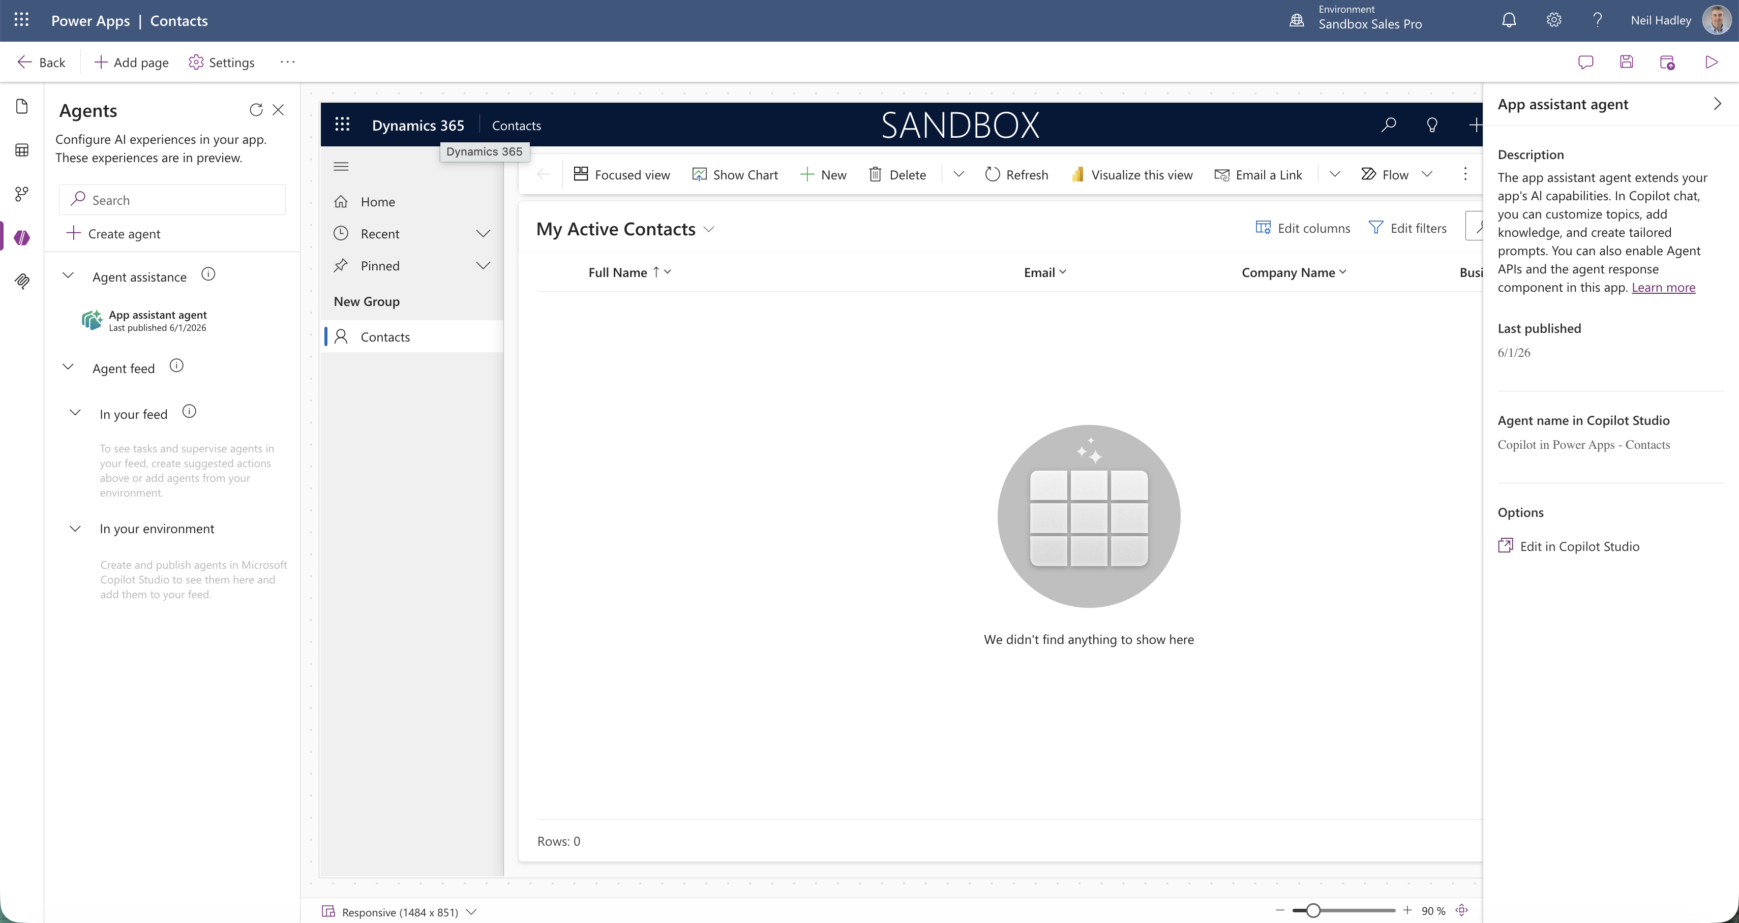Screen dimensions: 1739x923
Task: Click the fit-to-screen icon by zoom percentage
Action: coord(1461,910)
